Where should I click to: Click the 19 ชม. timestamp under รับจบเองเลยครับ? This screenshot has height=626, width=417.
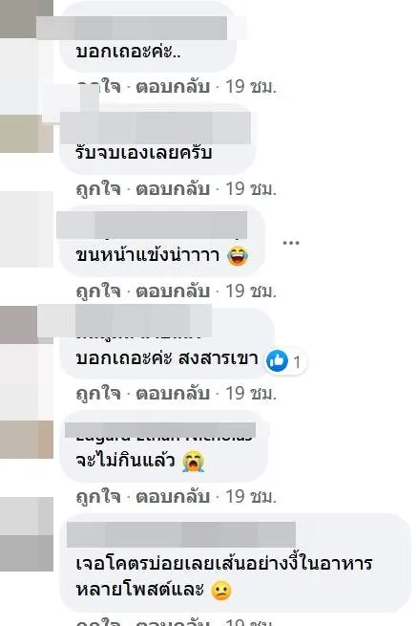(x=251, y=189)
